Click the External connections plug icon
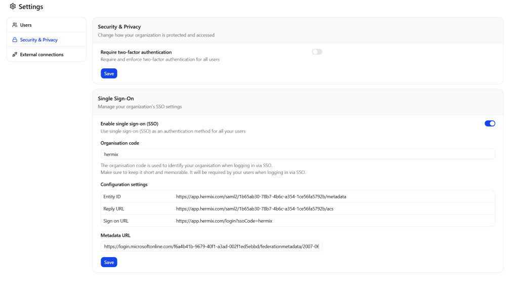This screenshot has height=293, width=518. click(x=15, y=55)
